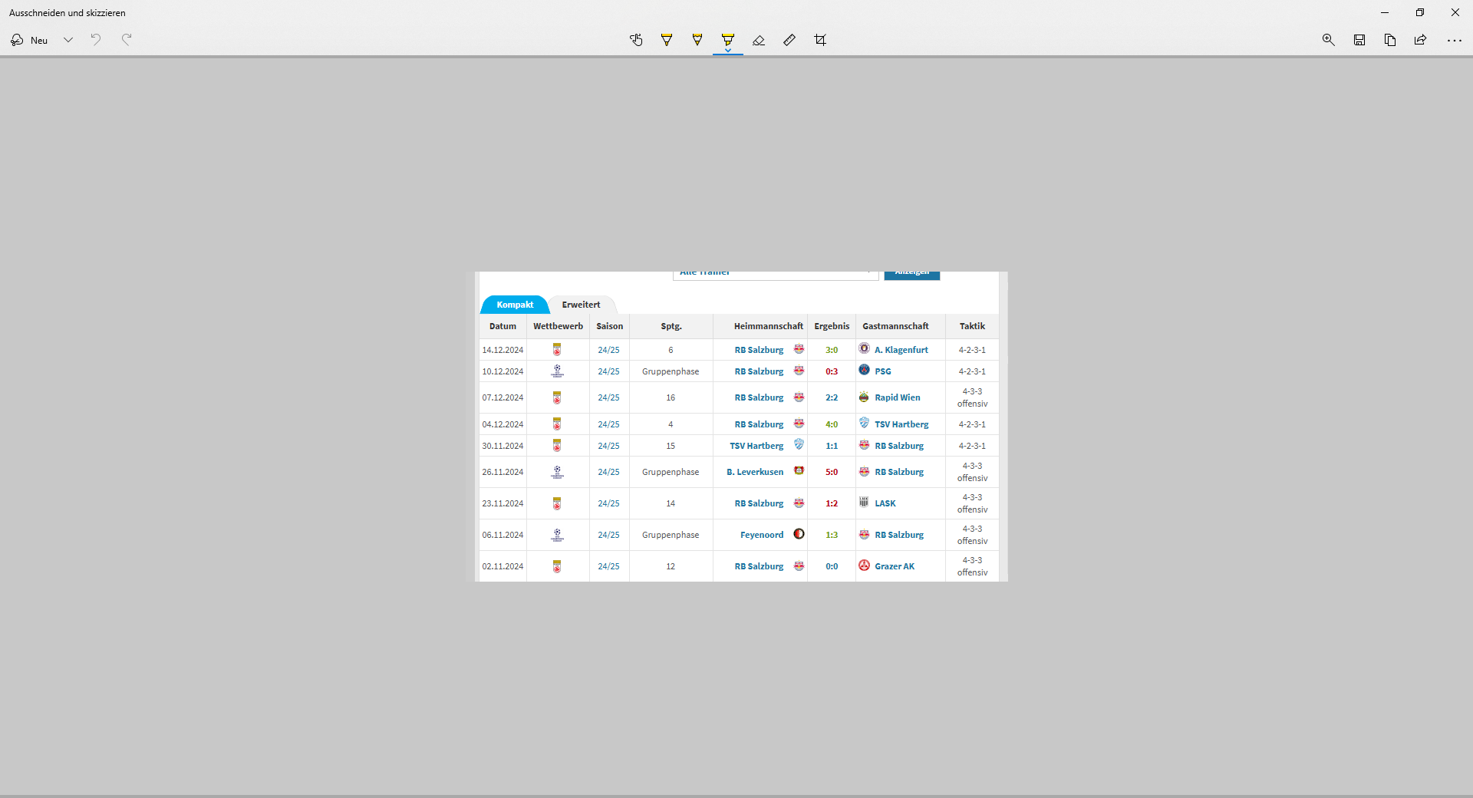
Task: Save the snip with the disk icon
Action: (x=1359, y=40)
